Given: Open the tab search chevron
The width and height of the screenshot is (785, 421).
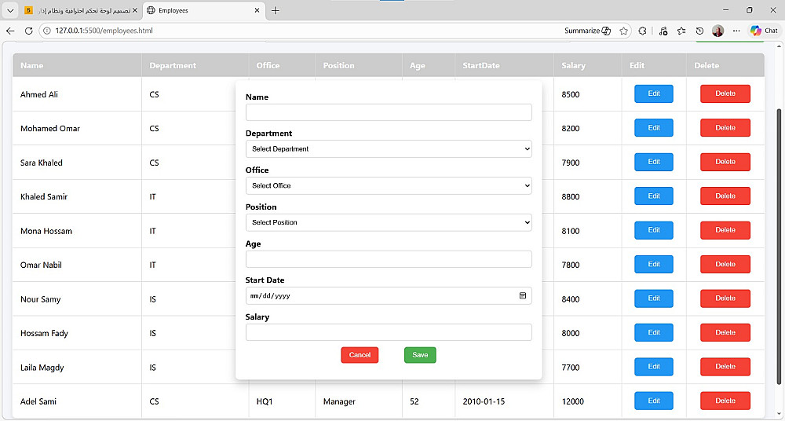Looking at the screenshot, I should coord(10,10).
